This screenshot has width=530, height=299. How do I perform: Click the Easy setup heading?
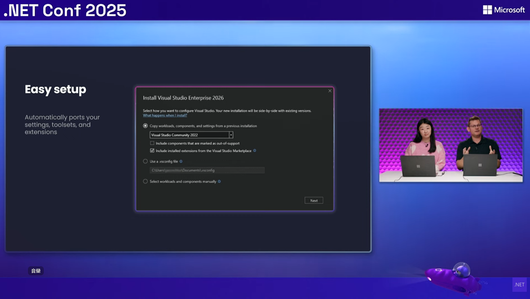55,89
